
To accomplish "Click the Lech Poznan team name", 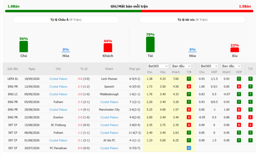I will (x=109, y=79).
